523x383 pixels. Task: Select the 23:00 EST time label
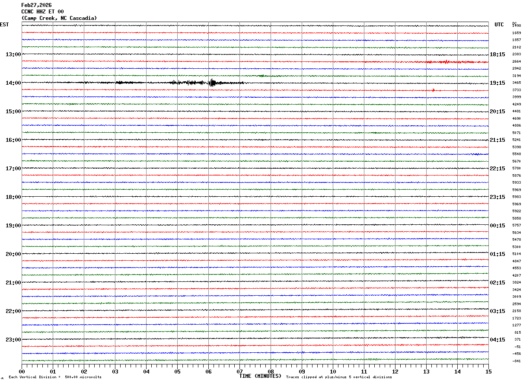tap(13, 340)
